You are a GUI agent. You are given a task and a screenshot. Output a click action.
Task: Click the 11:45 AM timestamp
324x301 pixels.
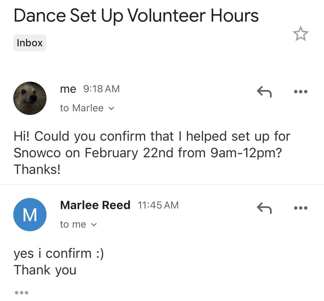pyautogui.click(x=158, y=205)
